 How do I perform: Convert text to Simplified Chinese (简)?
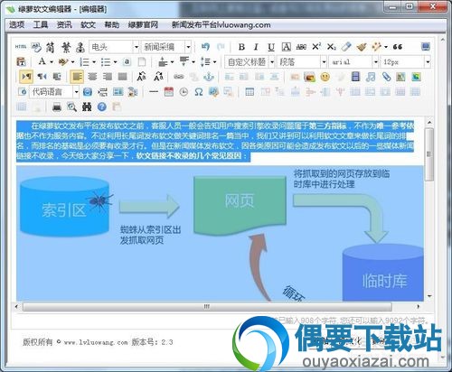tap(51, 47)
